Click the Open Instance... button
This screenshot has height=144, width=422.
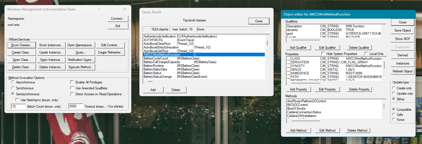tap(51, 60)
